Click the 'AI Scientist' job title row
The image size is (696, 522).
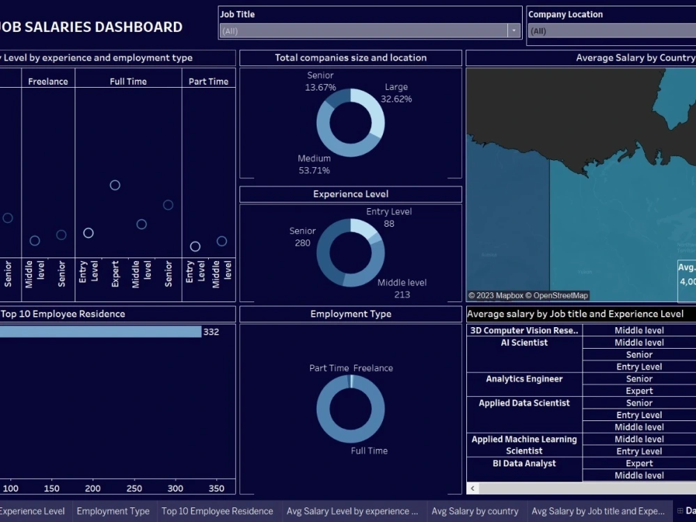(x=524, y=354)
